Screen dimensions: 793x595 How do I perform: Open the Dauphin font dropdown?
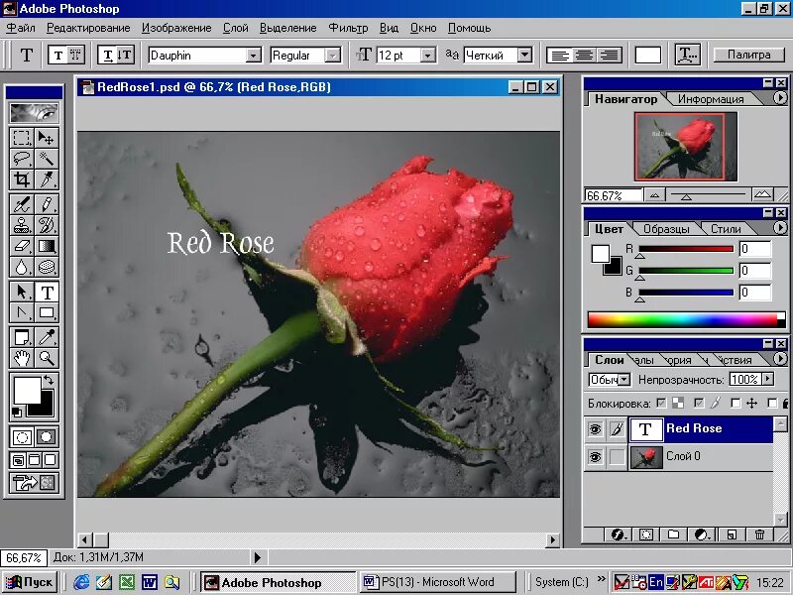pyautogui.click(x=254, y=56)
